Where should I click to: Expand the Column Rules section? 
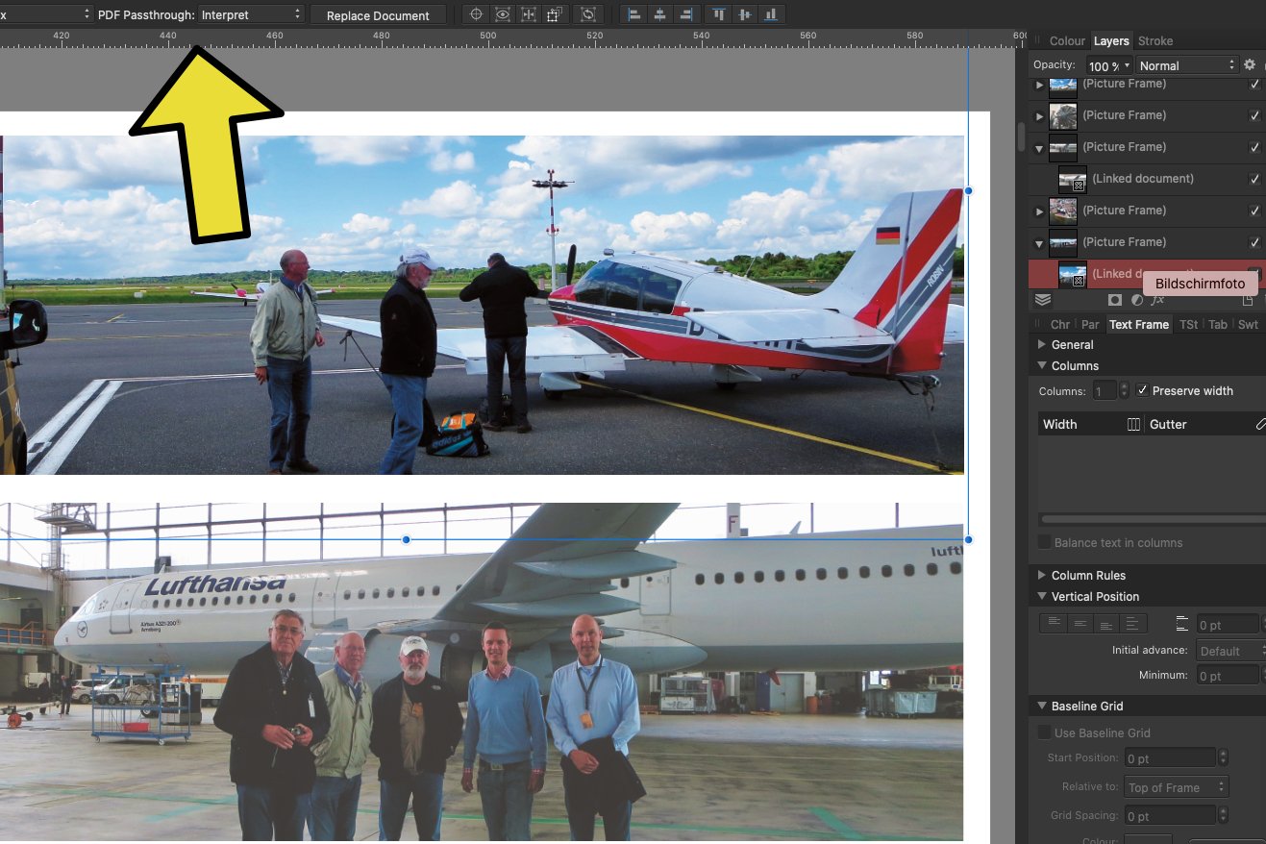(1042, 575)
